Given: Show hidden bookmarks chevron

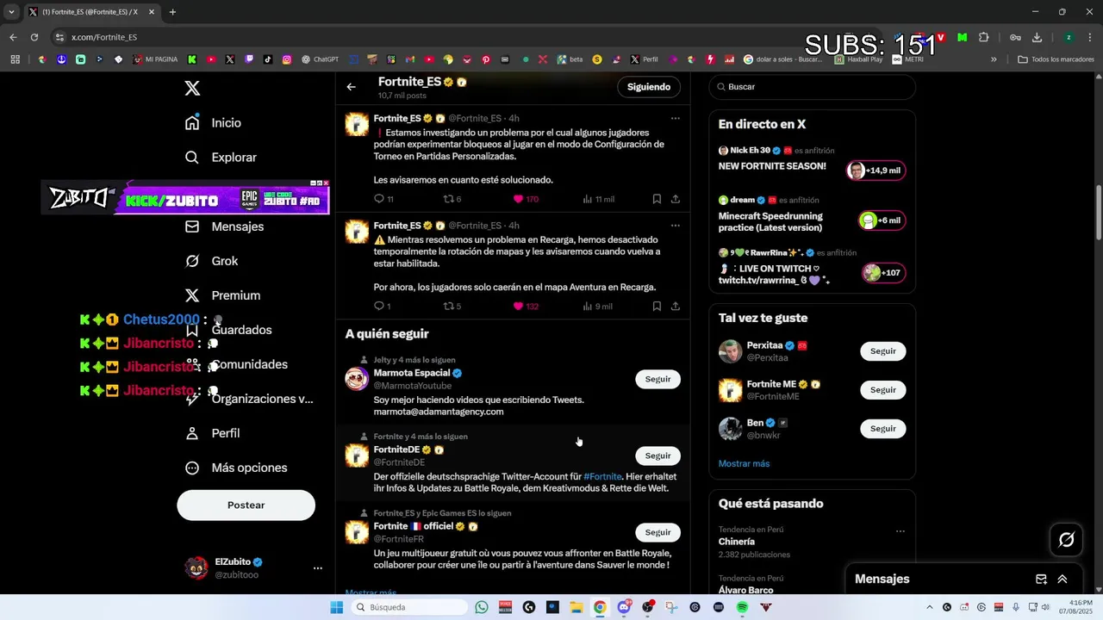Looking at the screenshot, I should pos(994,59).
